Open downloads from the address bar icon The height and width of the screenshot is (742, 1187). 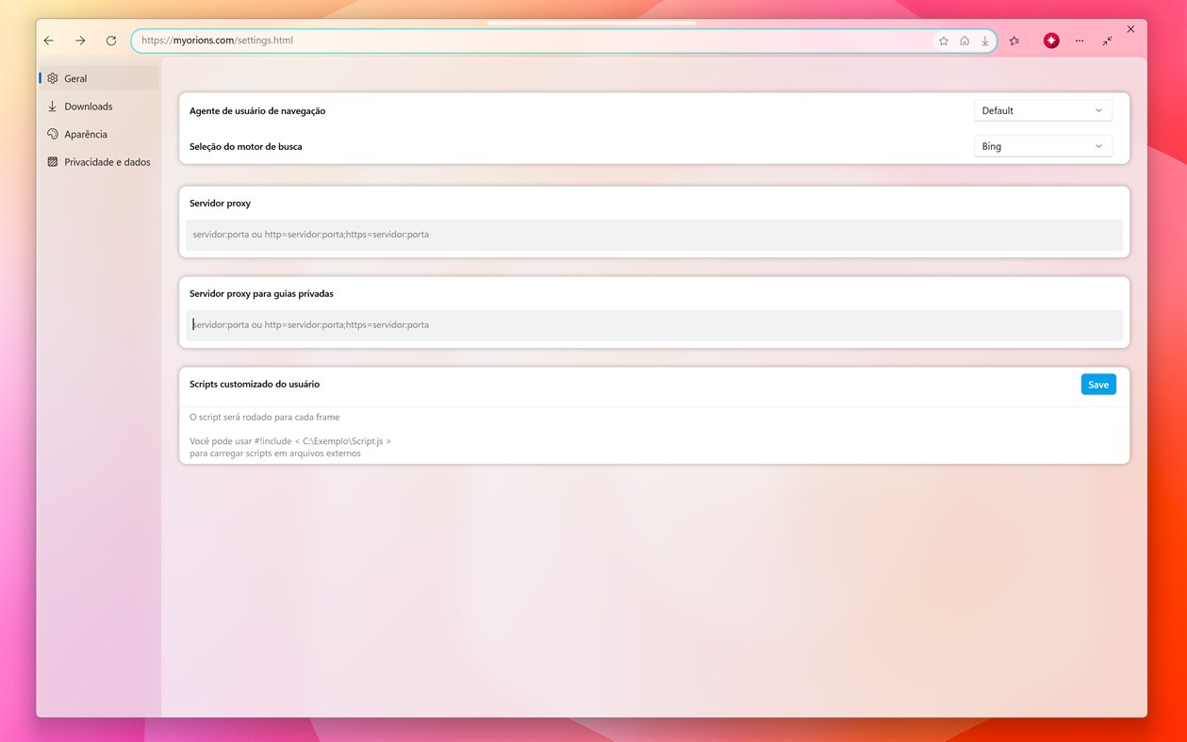[x=984, y=41]
